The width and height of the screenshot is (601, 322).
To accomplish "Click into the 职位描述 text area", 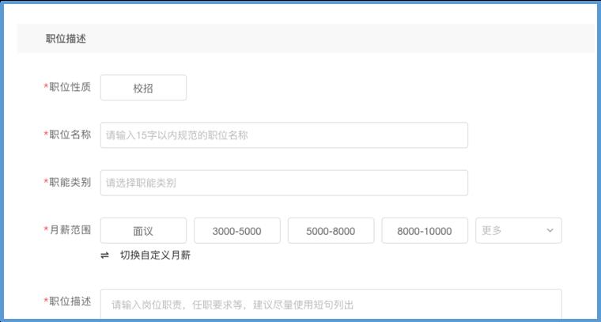I will pos(331,305).
